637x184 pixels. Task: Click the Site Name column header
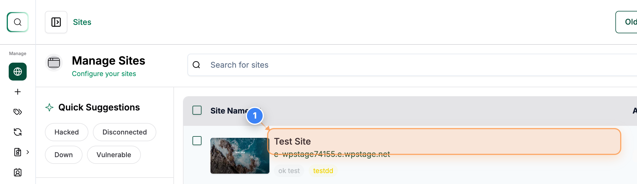[229, 111]
